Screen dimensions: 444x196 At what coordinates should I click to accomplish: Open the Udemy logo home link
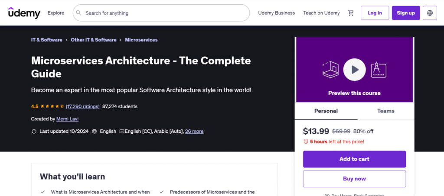24,13
